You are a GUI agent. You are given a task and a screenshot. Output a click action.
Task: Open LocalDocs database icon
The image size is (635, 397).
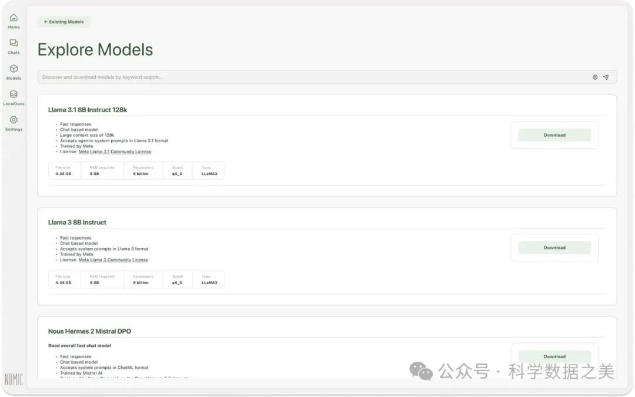[x=14, y=95]
